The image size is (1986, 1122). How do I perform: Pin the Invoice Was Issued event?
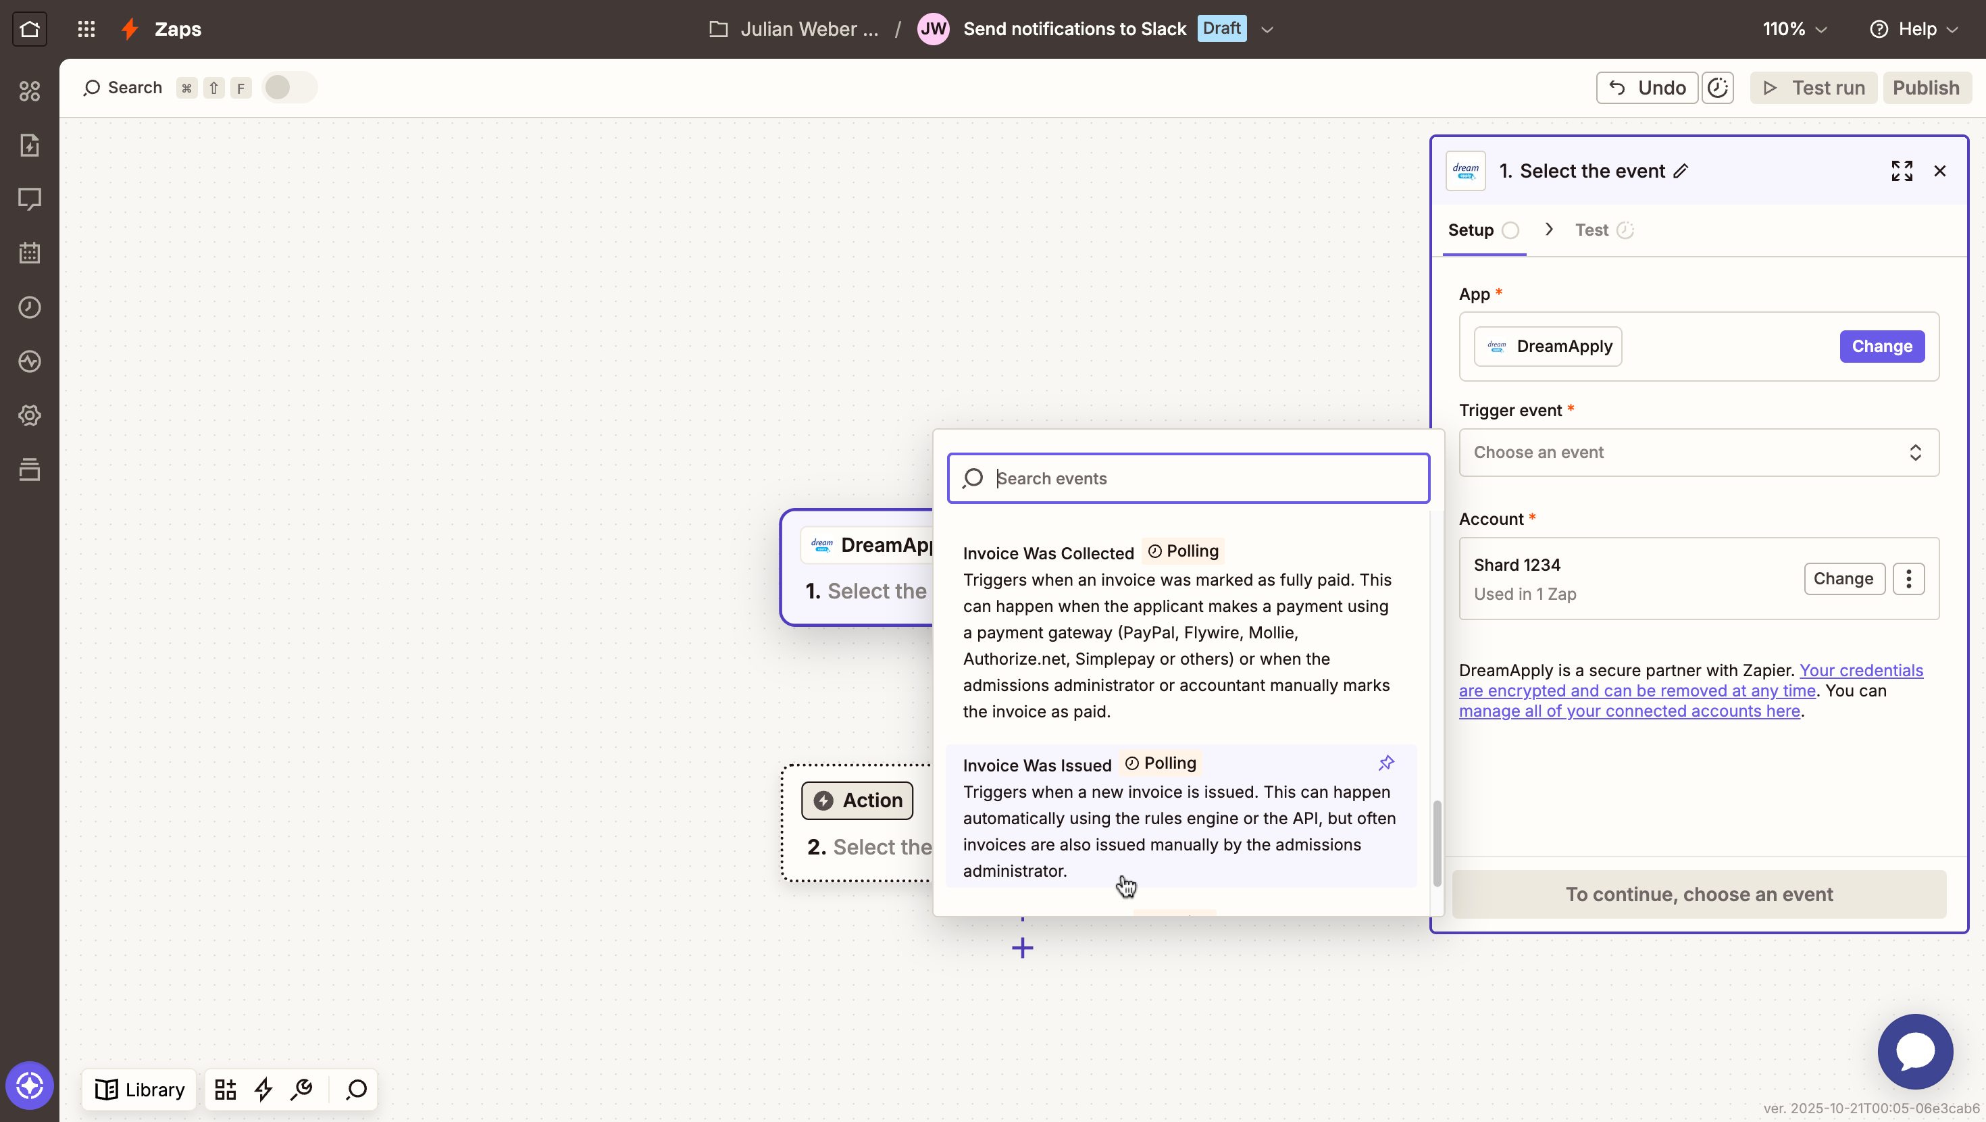point(1386,763)
